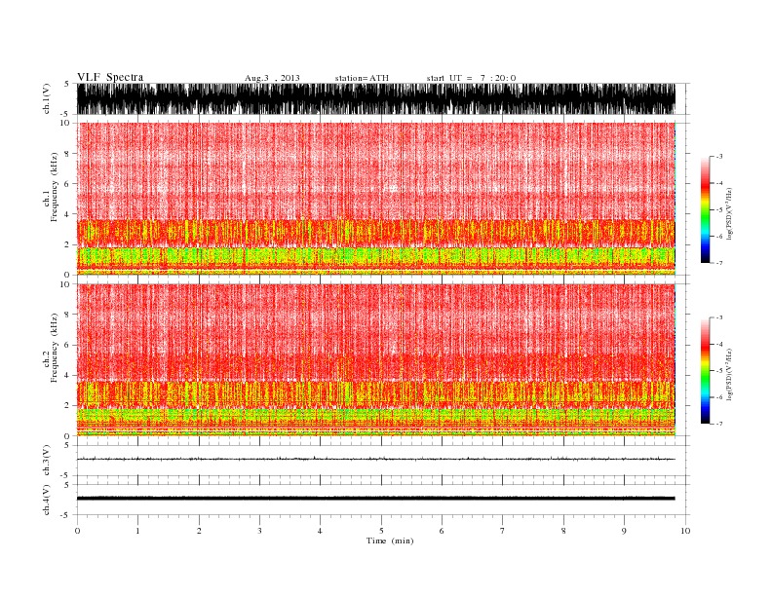Click the "ch.4(V)" axis label

47,500
